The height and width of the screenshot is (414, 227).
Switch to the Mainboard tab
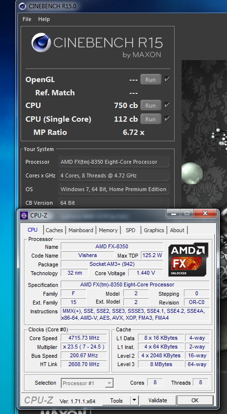pos(81,230)
